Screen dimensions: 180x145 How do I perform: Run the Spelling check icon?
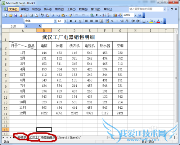pyautogui.click(x=42, y=15)
